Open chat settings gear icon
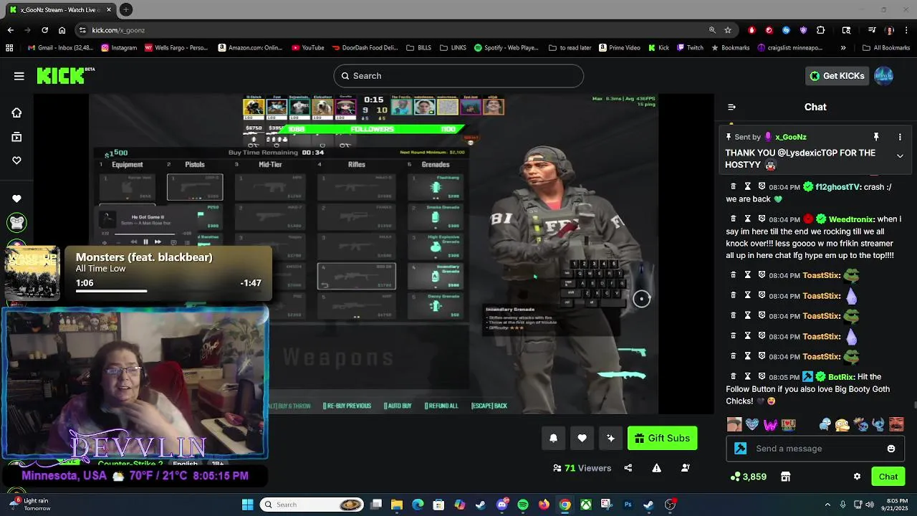Image resolution: width=917 pixels, height=516 pixels. pos(857,477)
